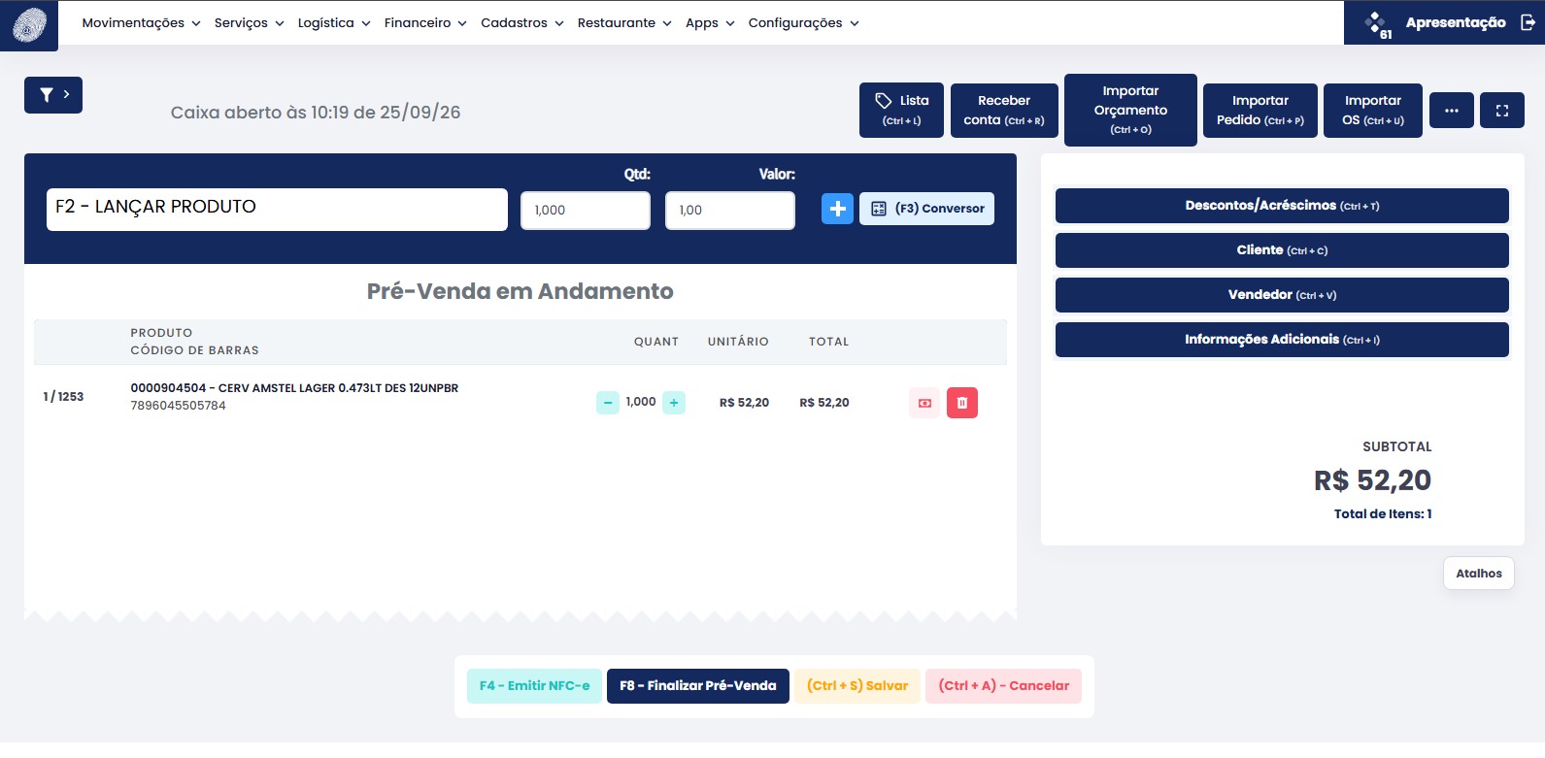Open the three-dots more options button
The height and width of the screenshot is (758, 1545).
pyautogui.click(x=1452, y=111)
